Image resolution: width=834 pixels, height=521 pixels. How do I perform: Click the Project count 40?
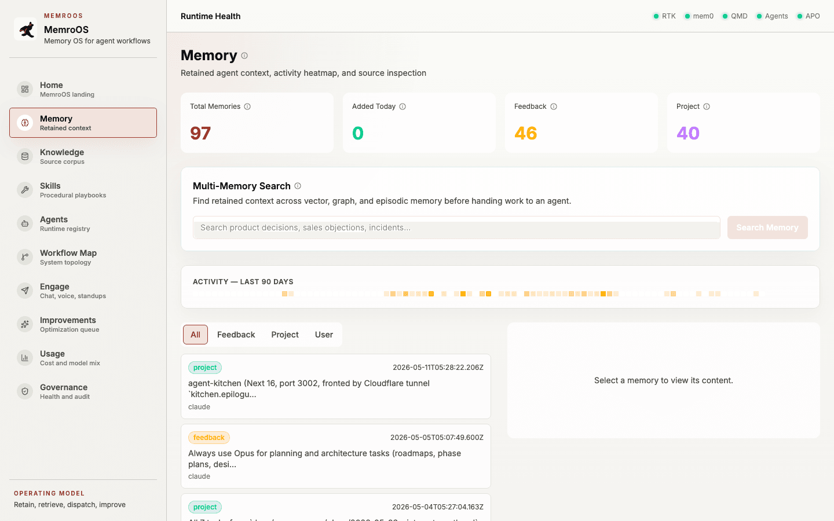coord(688,133)
